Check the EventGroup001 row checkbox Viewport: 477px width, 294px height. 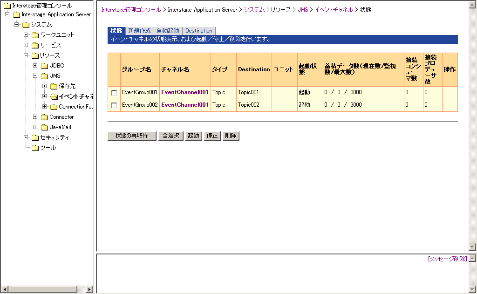click(114, 93)
